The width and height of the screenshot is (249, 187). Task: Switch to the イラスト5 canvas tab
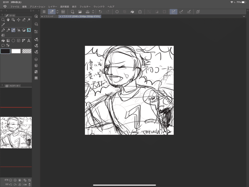[80, 17]
